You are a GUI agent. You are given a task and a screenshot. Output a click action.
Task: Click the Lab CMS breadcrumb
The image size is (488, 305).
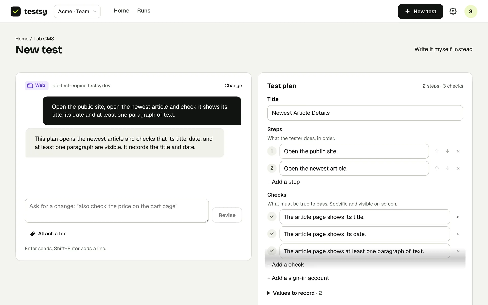point(44,39)
